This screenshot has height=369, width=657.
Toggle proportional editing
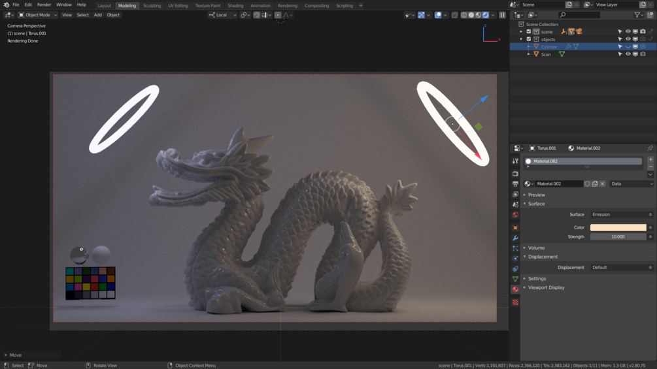[278, 15]
